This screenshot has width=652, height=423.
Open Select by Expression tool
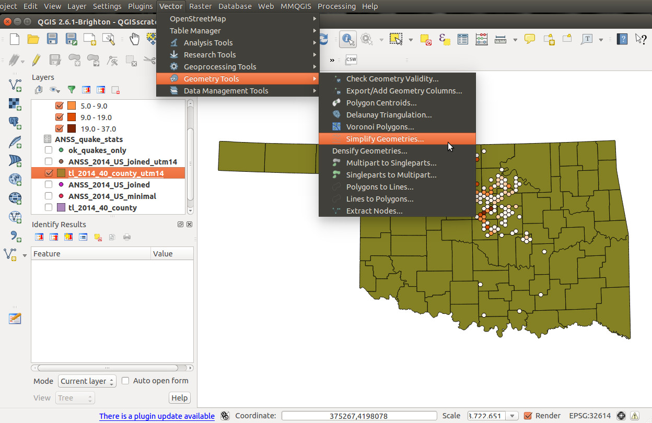tap(445, 39)
